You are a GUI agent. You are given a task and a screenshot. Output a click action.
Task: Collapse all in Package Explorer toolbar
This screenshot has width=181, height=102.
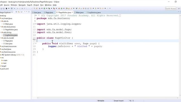(x=16, y=12)
